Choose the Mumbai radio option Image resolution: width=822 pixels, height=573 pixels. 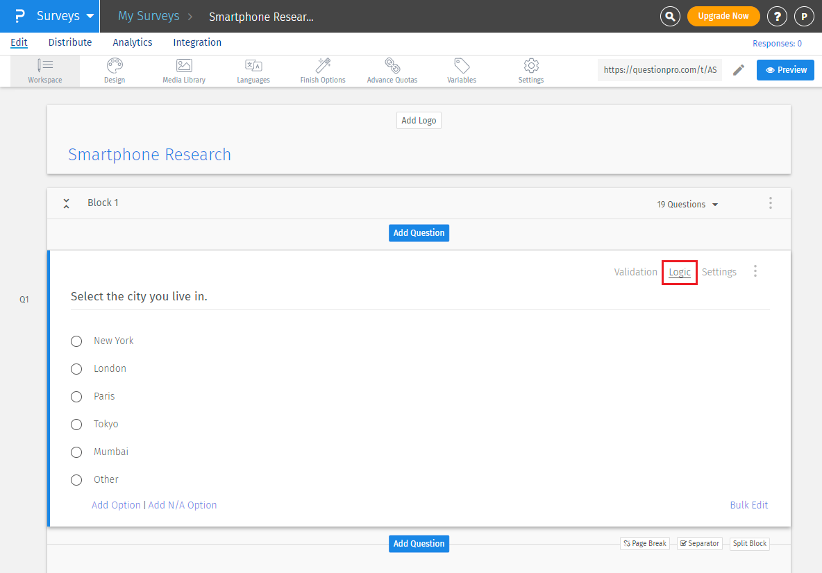77,452
